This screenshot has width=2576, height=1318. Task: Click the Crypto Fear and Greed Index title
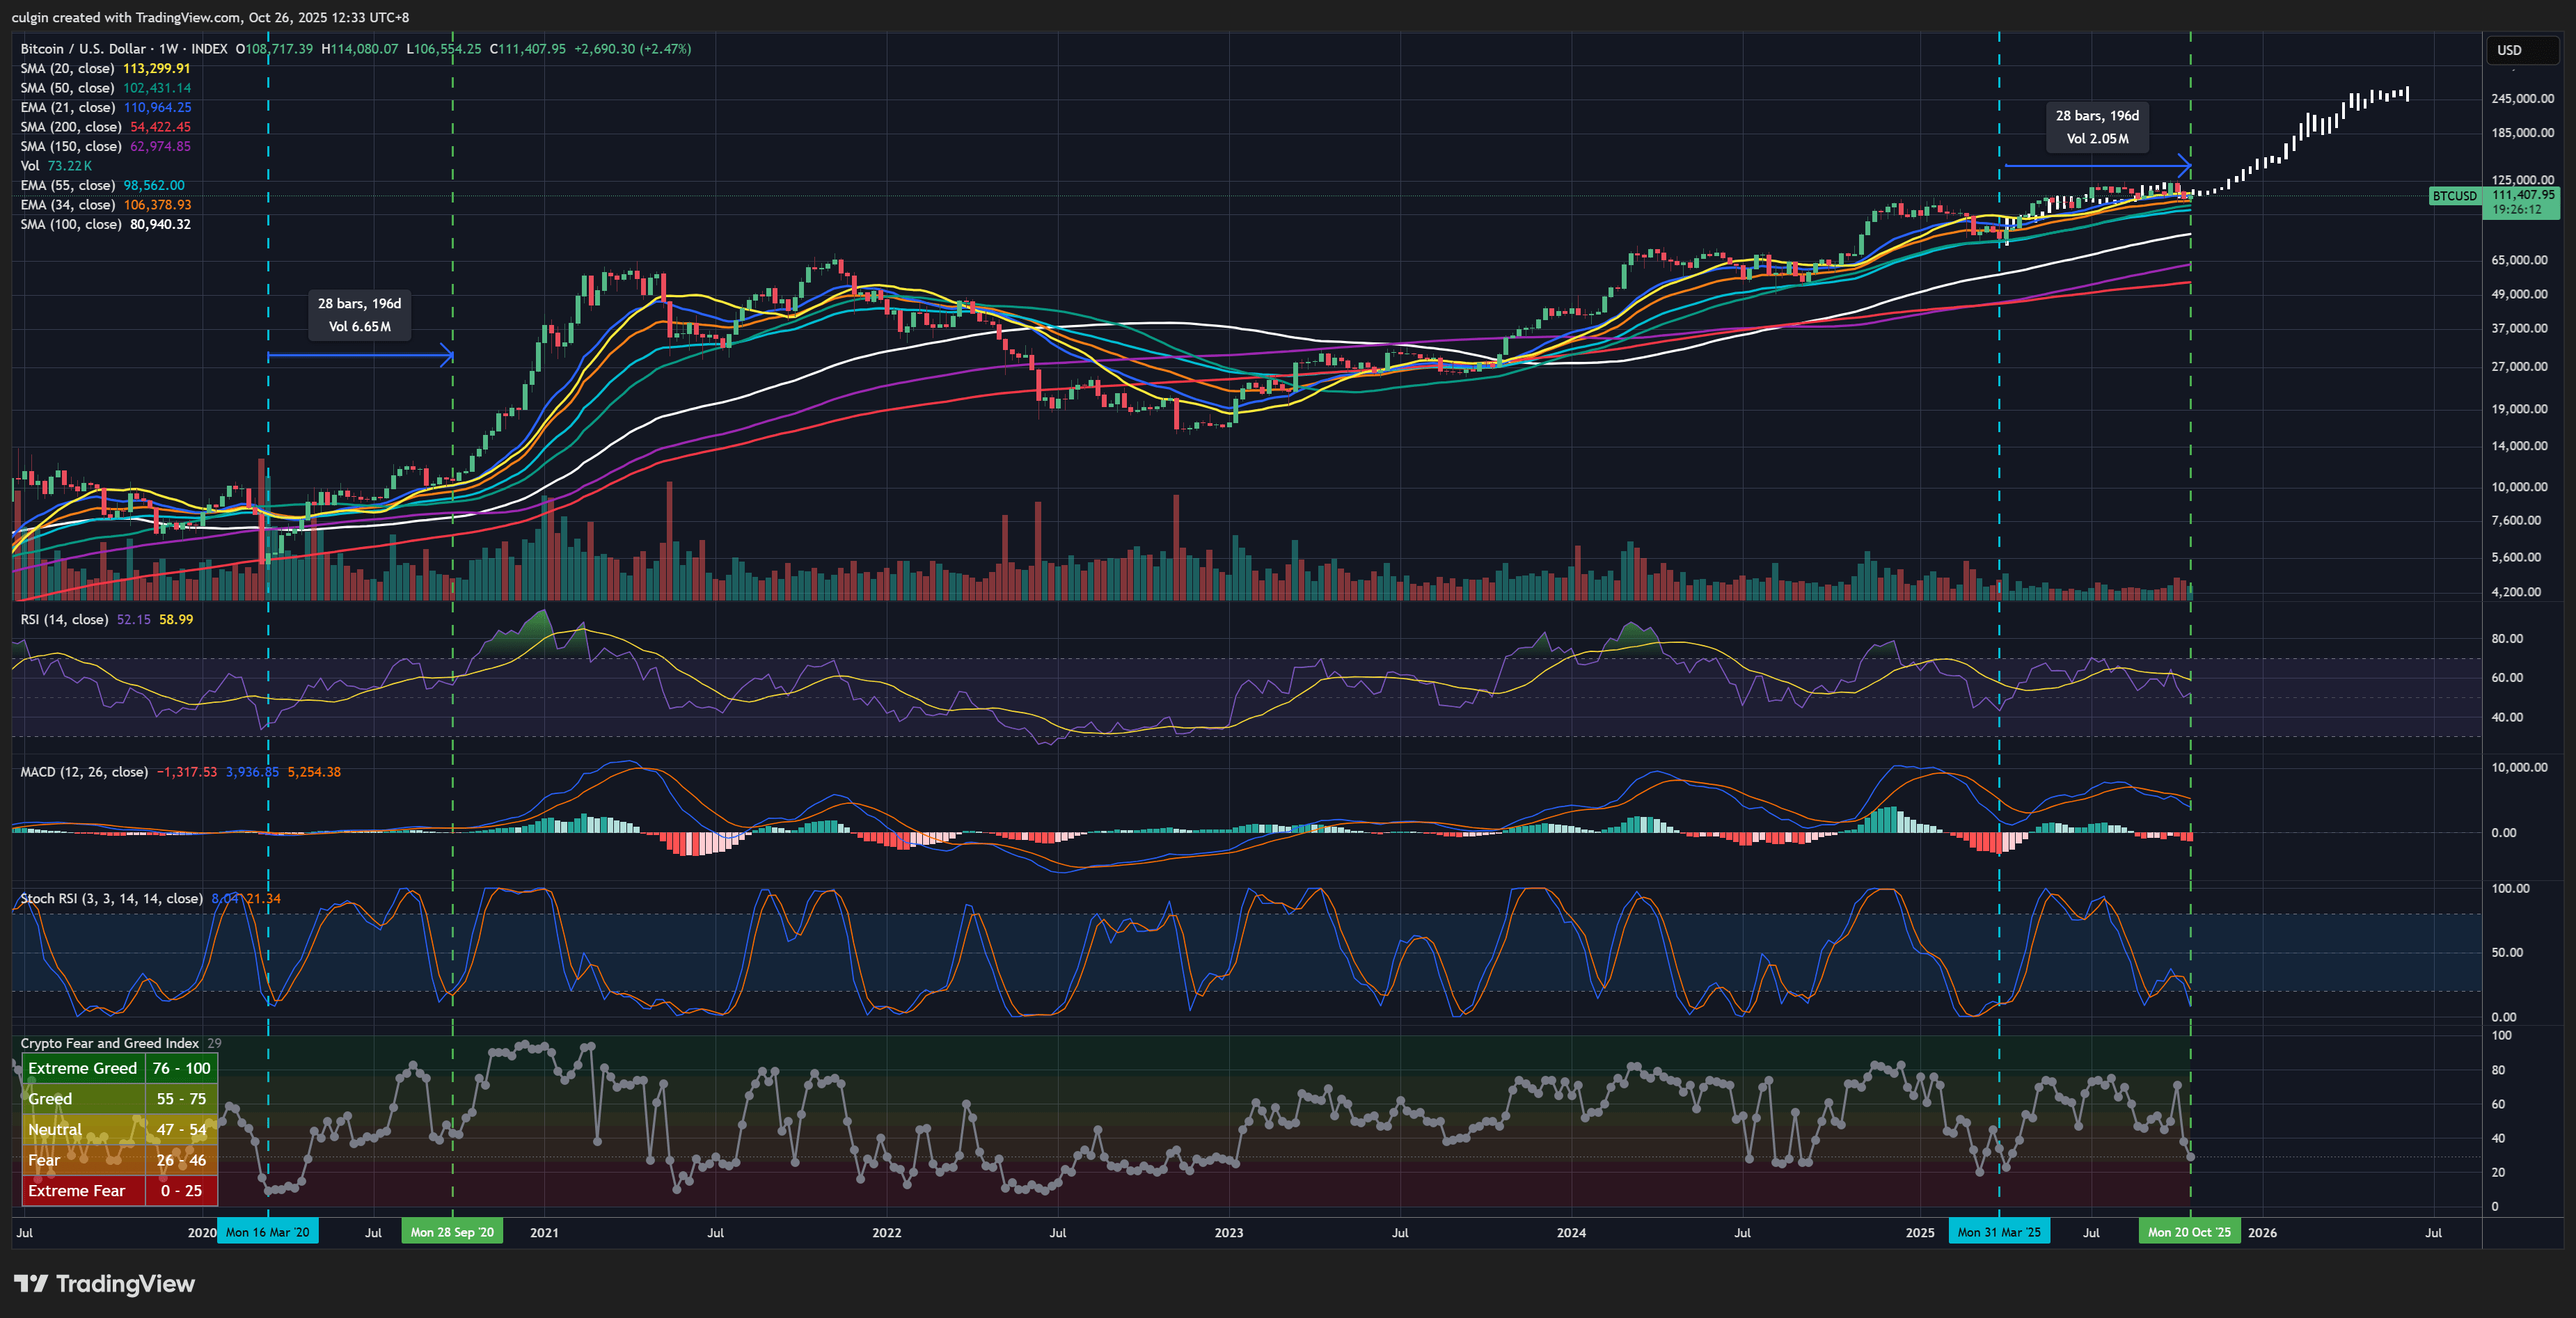tap(109, 1043)
